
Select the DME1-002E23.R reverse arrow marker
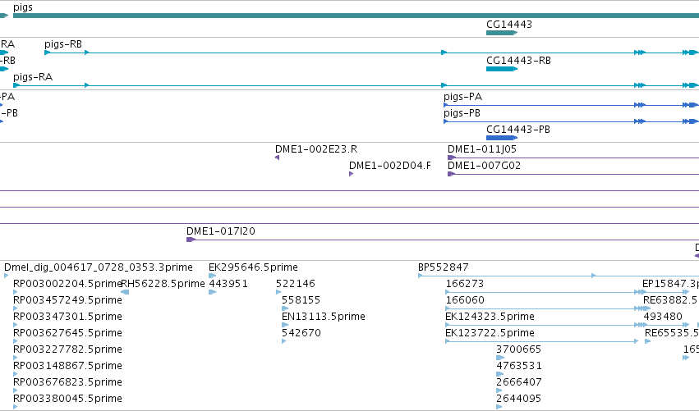278,158
